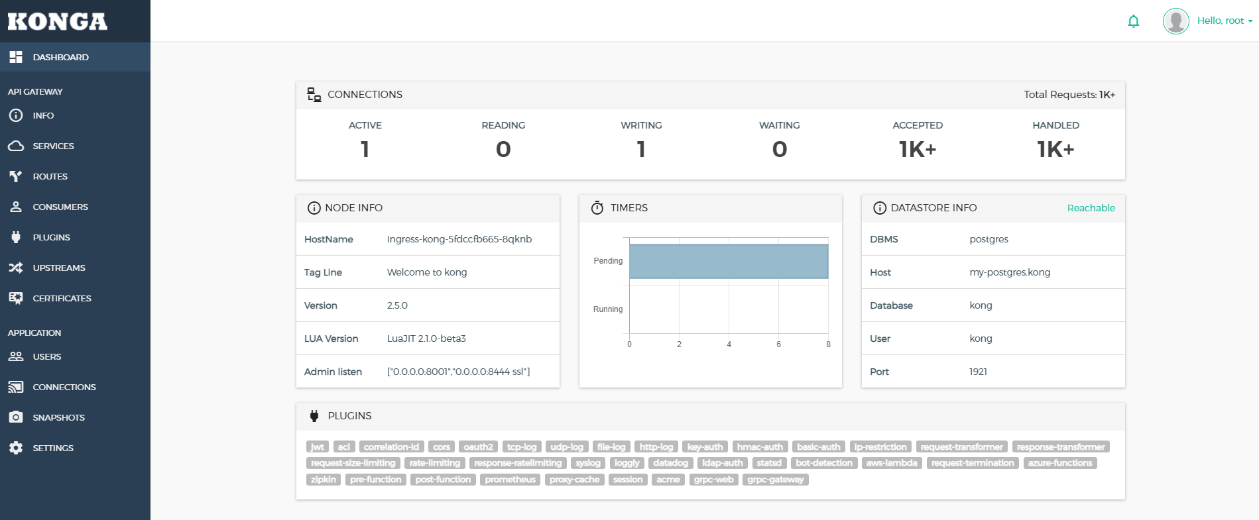Select the Active connections value 1
1259x520 pixels.
point(365,150)
